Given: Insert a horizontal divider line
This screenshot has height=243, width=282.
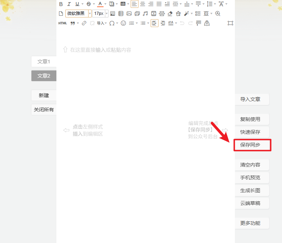Looking at the screenshot, I should pos(162,14).
